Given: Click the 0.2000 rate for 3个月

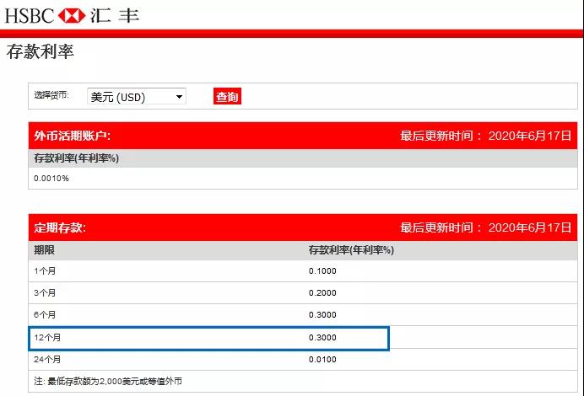Looking at the screenshot, I should point(322,292).
